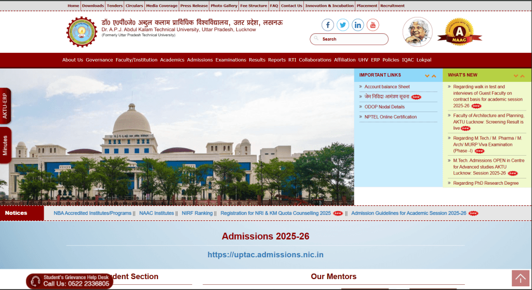Open UHV menu item
This screenshot has height=290, width=532.
click(x=363, y=60)
